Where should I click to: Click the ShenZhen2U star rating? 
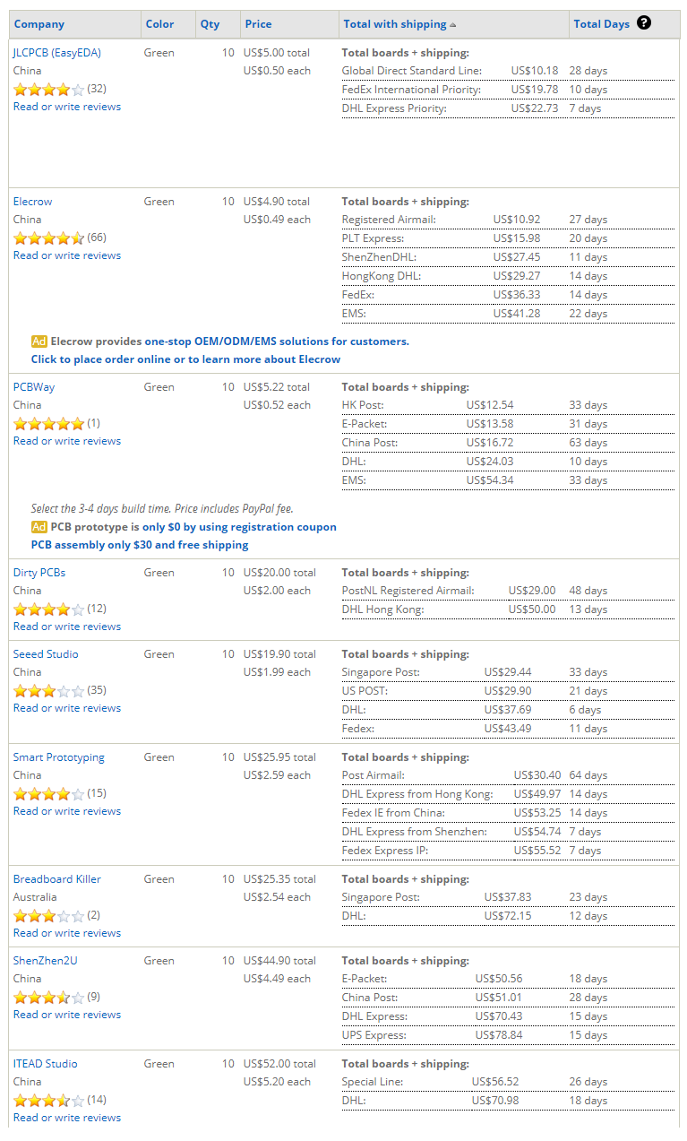49,997
